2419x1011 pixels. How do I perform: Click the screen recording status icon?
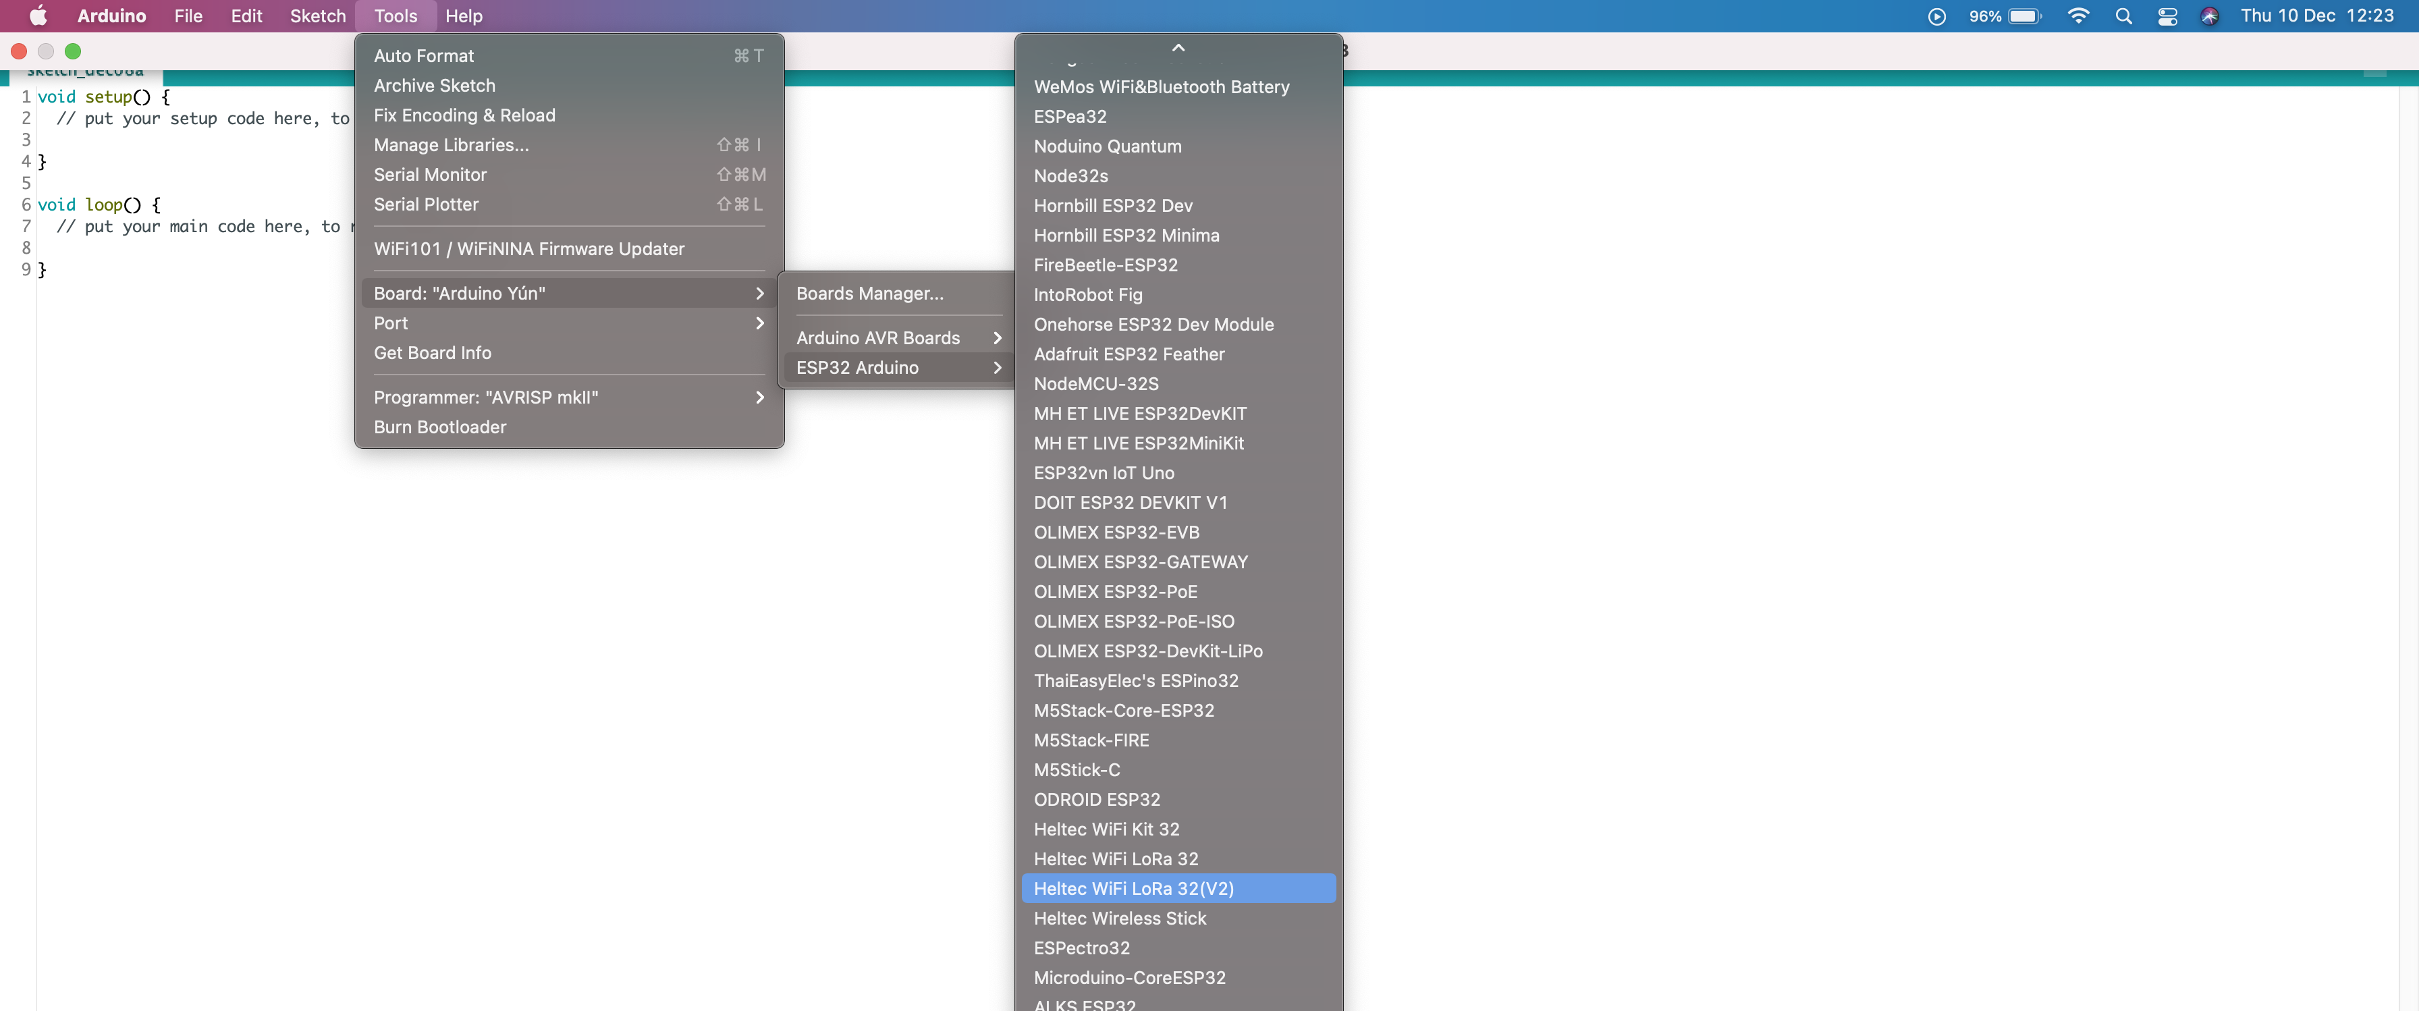(x=1936, y=16)
